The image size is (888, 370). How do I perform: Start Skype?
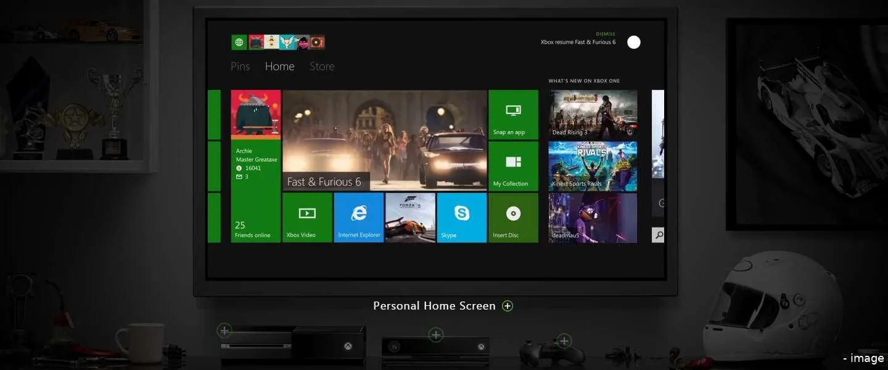pyautogui.click(x=461, y=217)
